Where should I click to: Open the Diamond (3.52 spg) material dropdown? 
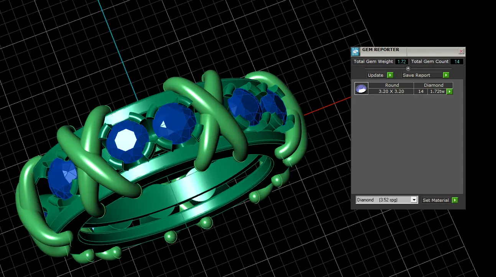[x=387, y=200]
